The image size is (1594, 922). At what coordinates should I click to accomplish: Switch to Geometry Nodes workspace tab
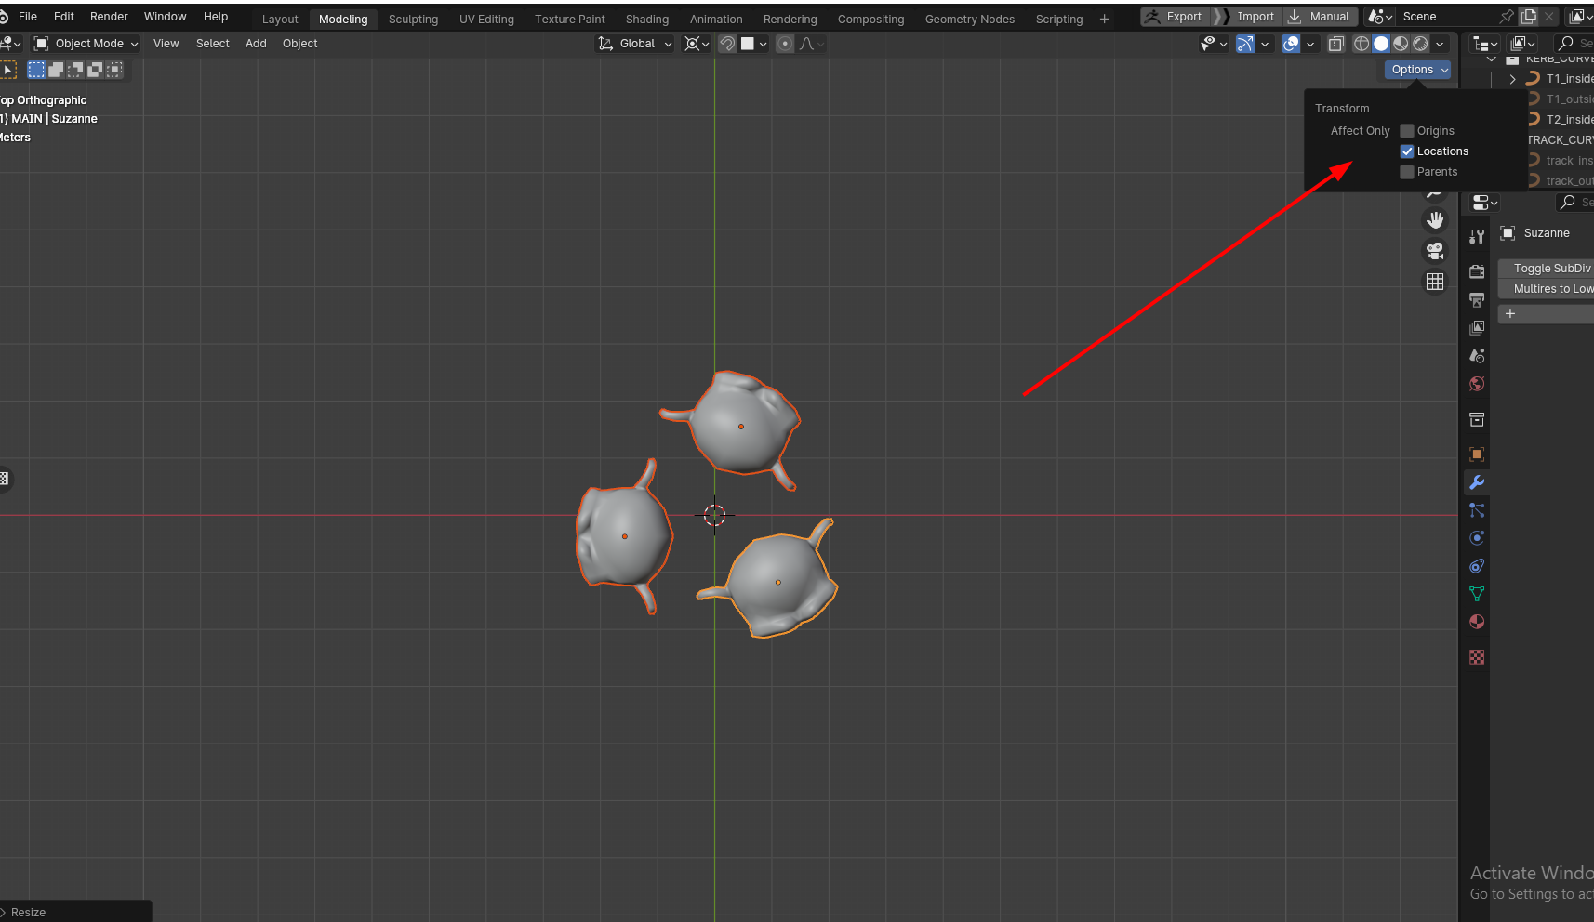pos(970,19)
